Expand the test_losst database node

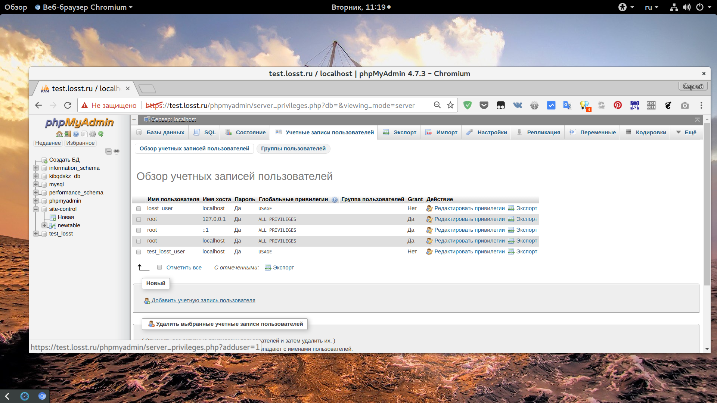(x=36, y=234)
